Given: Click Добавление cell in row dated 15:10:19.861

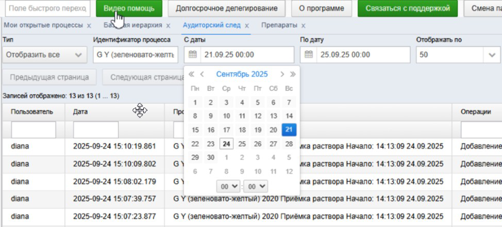Looking at the screenshot, I should point(481,146).
